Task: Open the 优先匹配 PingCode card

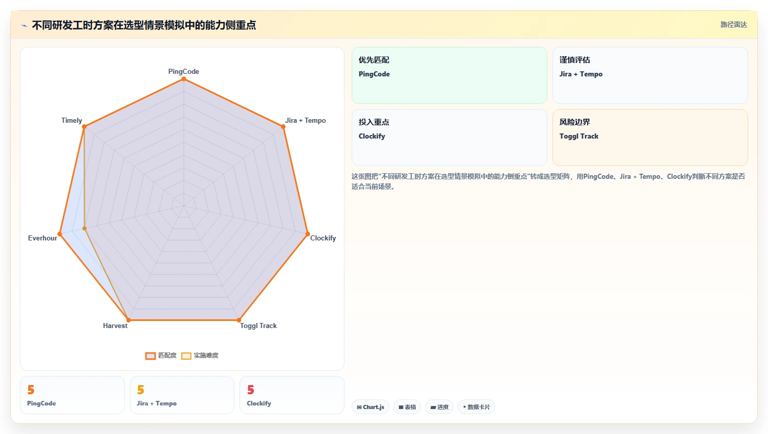Action: [x=449, y=75]
